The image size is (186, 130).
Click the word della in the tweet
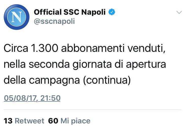click(14, 80)
